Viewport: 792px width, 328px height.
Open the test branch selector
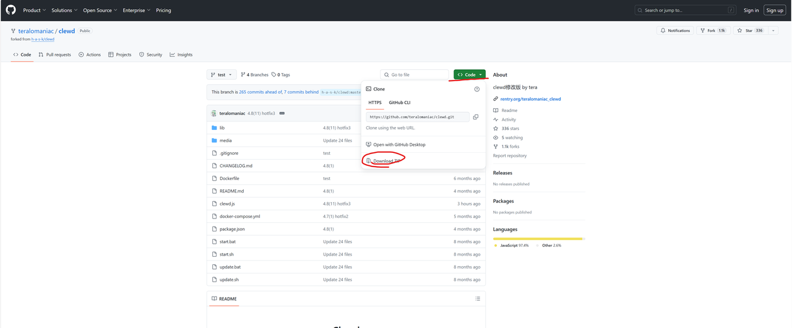(222, 74)
